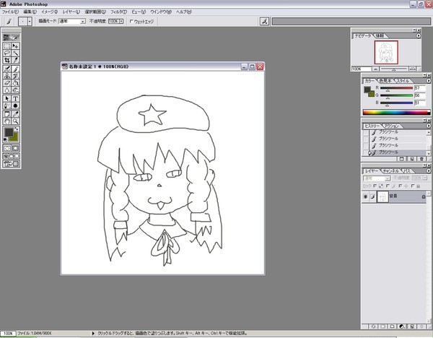433x338 pixels.
Task: Toggle the ウェットエッジ checkbox
Action: click(131, 21)
